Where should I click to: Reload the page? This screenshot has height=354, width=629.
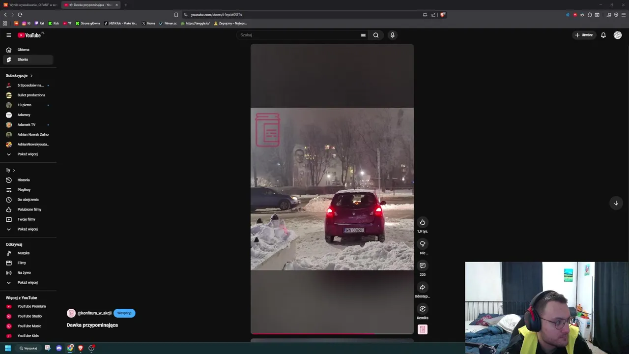pyautogui.click(x=20, y=15)
